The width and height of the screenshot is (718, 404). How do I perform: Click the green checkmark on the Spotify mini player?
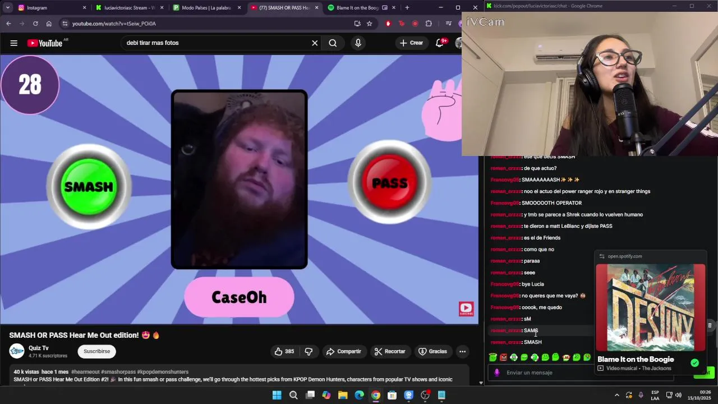click(x=694, y=362)
